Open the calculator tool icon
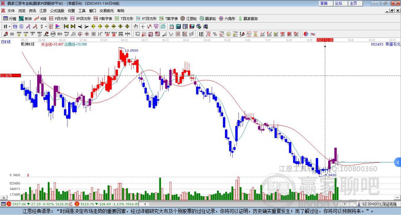401x215 pixels. (179, 27)
